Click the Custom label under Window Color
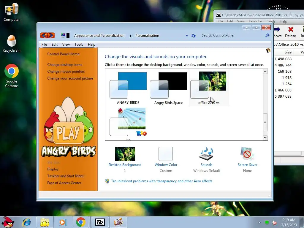 (166, 171)
